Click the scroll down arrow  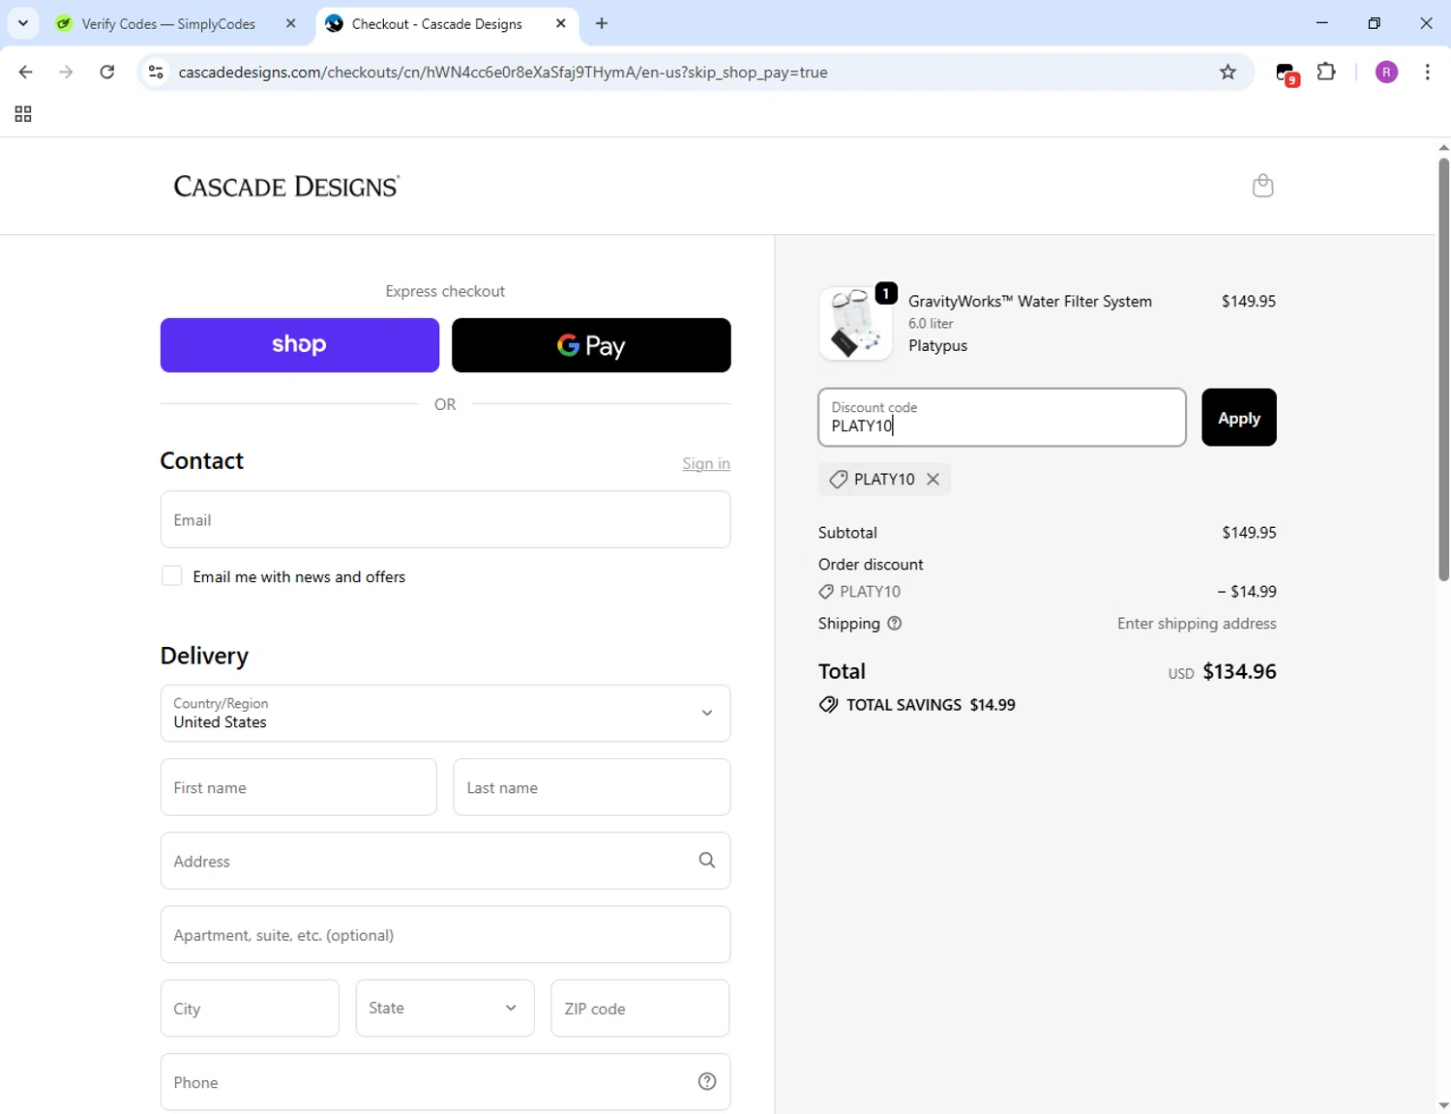pos(1443,1104)
